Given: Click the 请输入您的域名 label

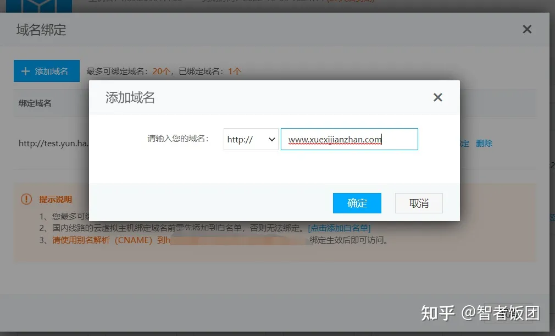Looking at the screenshot, I should coord(178,139).
